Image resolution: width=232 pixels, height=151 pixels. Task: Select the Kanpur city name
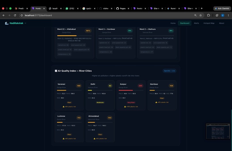[x=123, y=84]
